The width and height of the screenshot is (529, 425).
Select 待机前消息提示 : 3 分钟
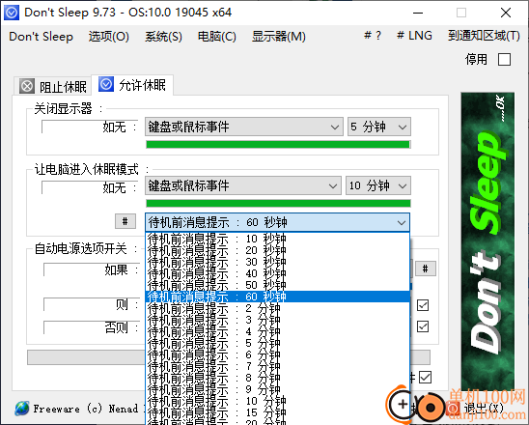click(277, 320)
